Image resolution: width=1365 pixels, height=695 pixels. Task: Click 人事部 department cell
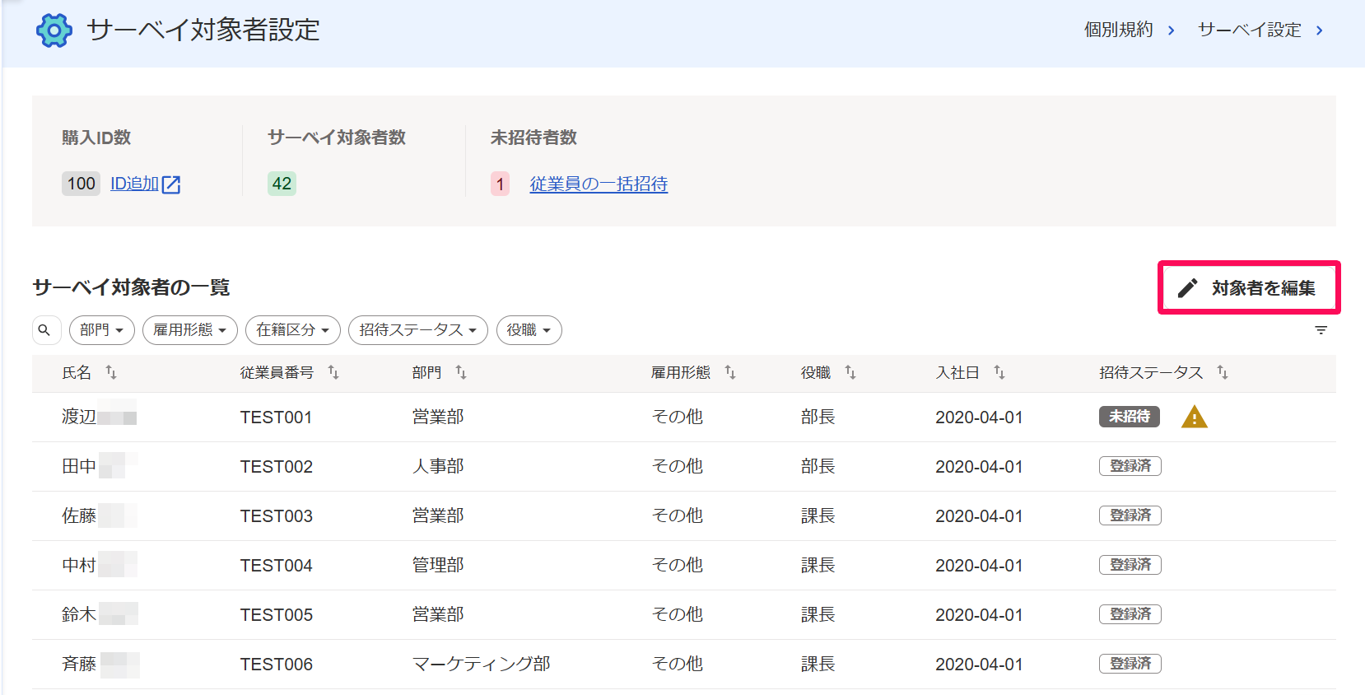[438, 467]
